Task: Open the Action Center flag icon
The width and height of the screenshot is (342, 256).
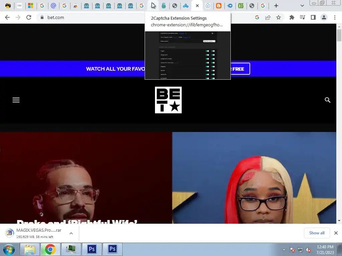Action: [292, 250]
